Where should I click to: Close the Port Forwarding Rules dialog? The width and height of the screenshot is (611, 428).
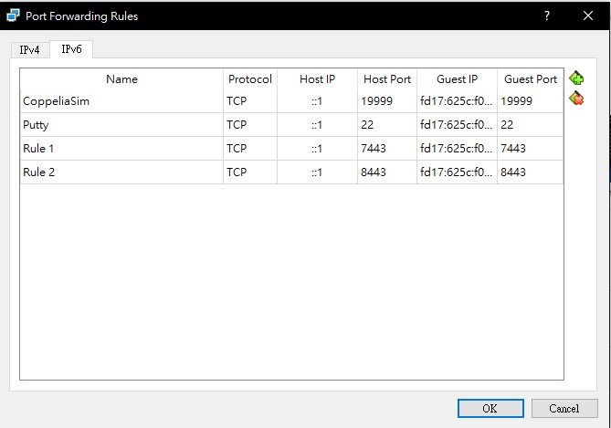coord(587,16)
